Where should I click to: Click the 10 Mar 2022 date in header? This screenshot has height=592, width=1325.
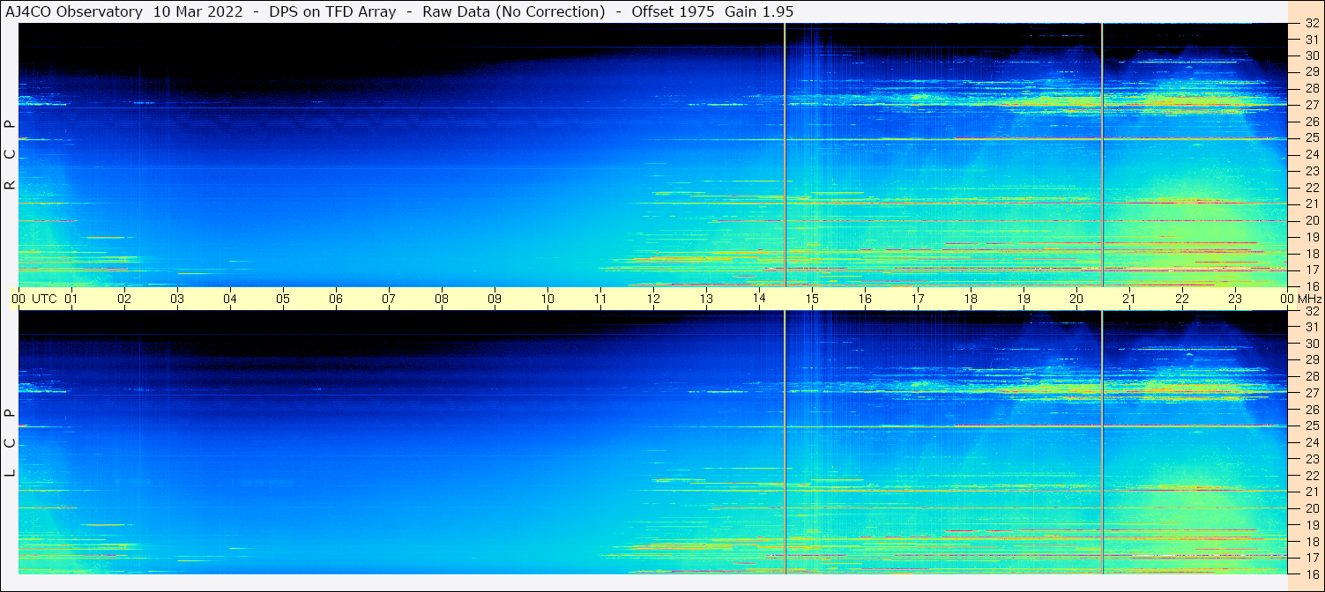[x=198, y=11]
